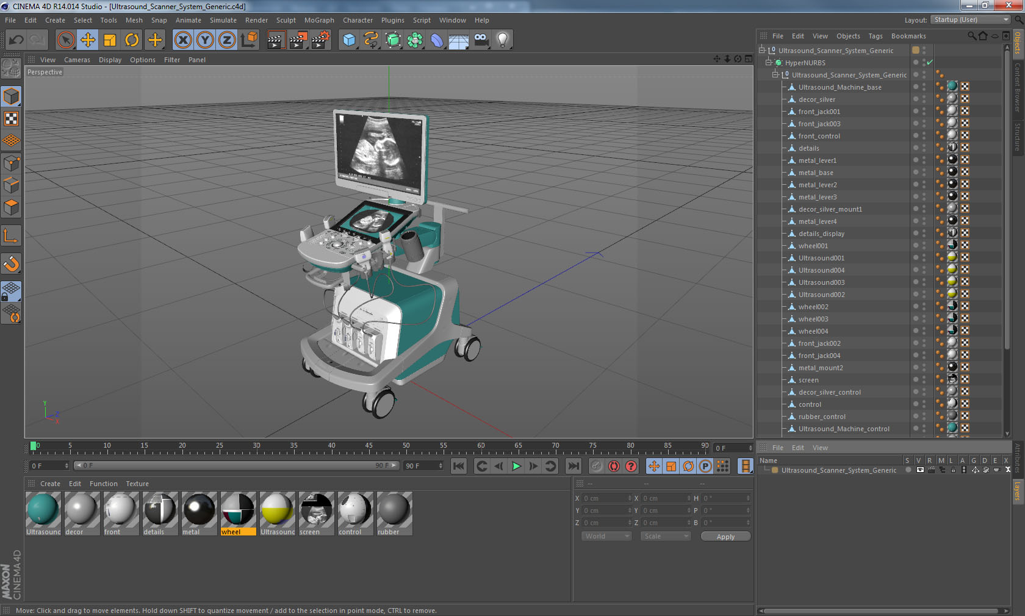Select the wheel material
This screenshot has height=616, width=1025.
click(238, 514)
